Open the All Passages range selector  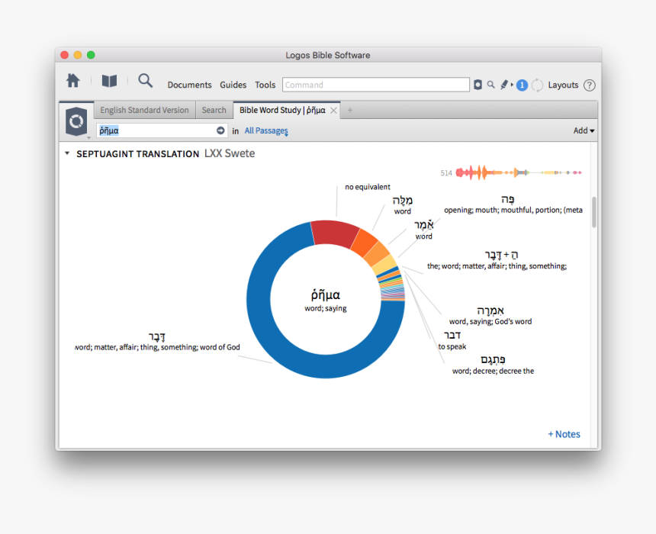coord(266,131)
